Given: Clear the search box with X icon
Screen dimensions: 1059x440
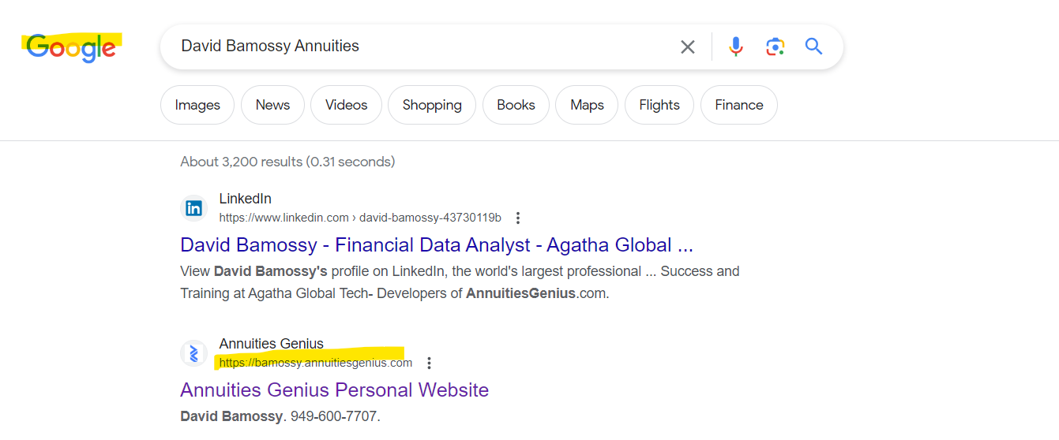Looking at the screenshot, I should (x=688, y=47).
